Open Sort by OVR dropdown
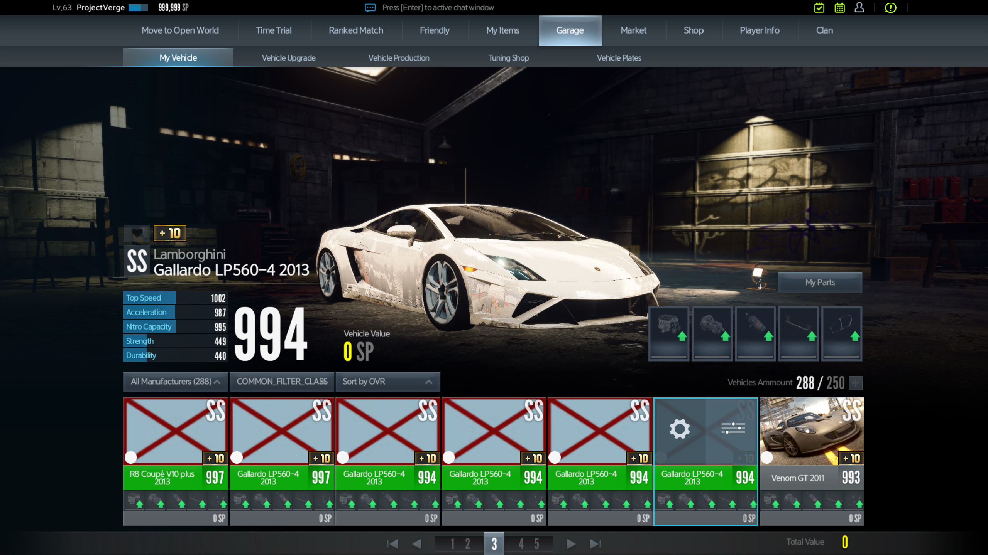This screenshot has width=988, height=555. (x=388, y=382)
